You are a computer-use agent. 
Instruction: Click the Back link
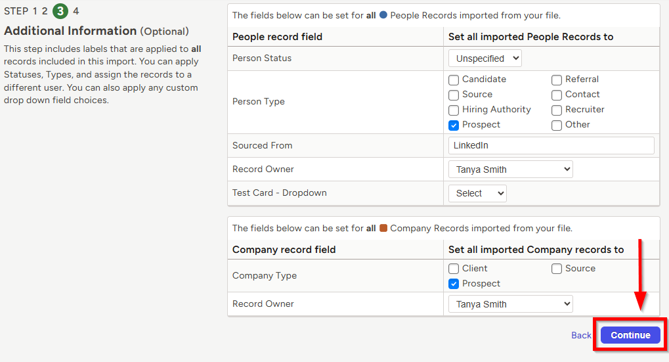pyautogui.click(x=581, y=335)
